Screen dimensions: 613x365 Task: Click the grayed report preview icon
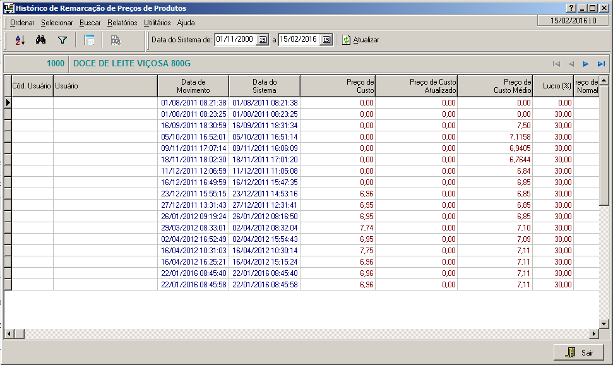pyautogui.click(x=116, y=40)
